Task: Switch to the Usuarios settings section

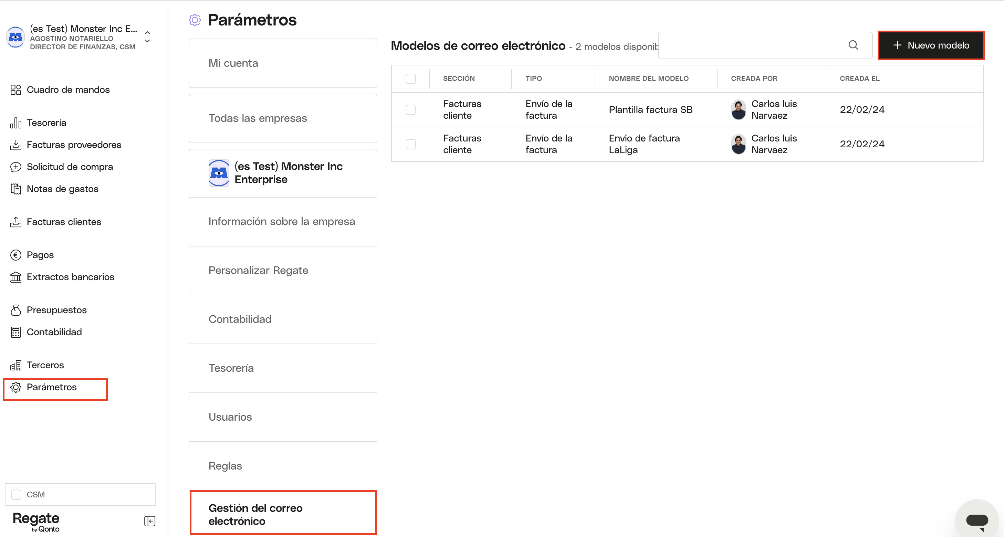Action: pos(283,417)
